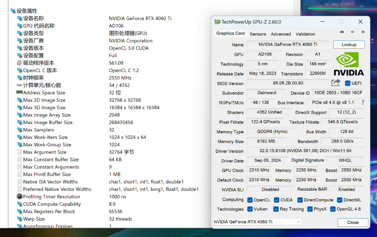Select the Max Constant Buffer Size row label
377x237 pixels.
click(x=51, y=160)
